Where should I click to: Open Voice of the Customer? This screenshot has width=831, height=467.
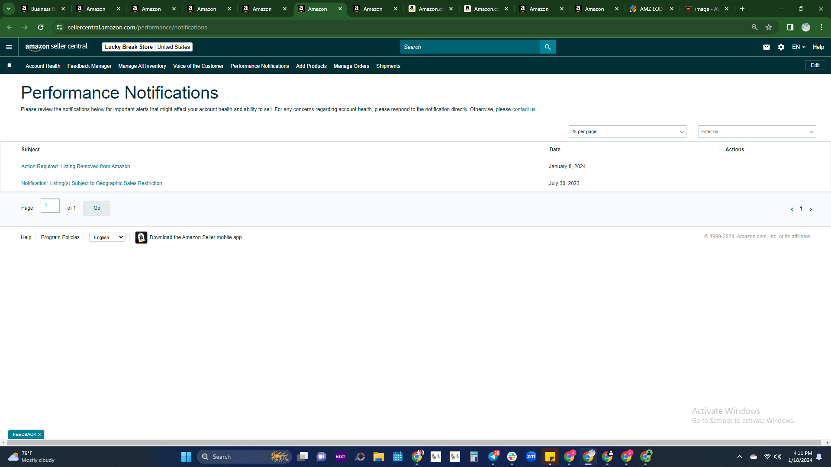(198, 66)
